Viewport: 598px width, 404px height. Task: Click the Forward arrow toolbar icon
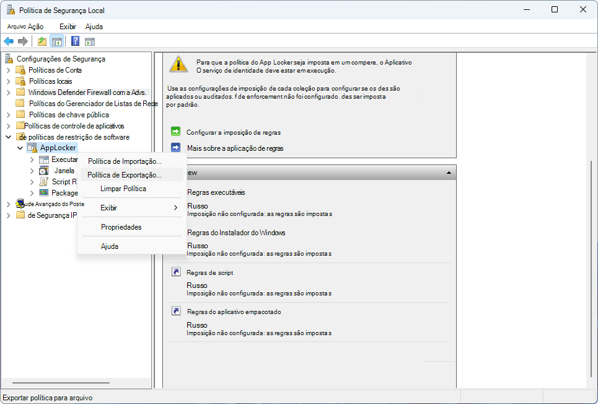point(23,41)
